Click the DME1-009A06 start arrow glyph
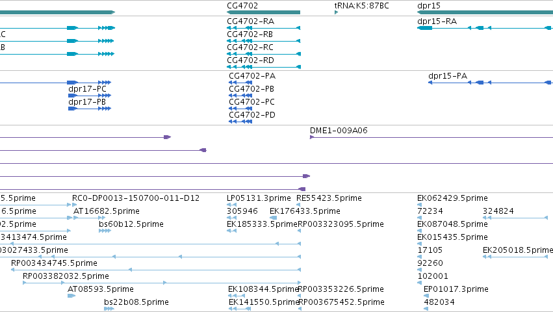This screenshot has height=312, width=553. point(312,137)
